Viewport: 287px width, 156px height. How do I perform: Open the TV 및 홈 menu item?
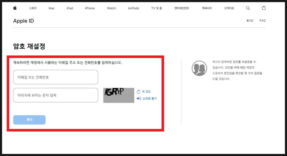157,8
